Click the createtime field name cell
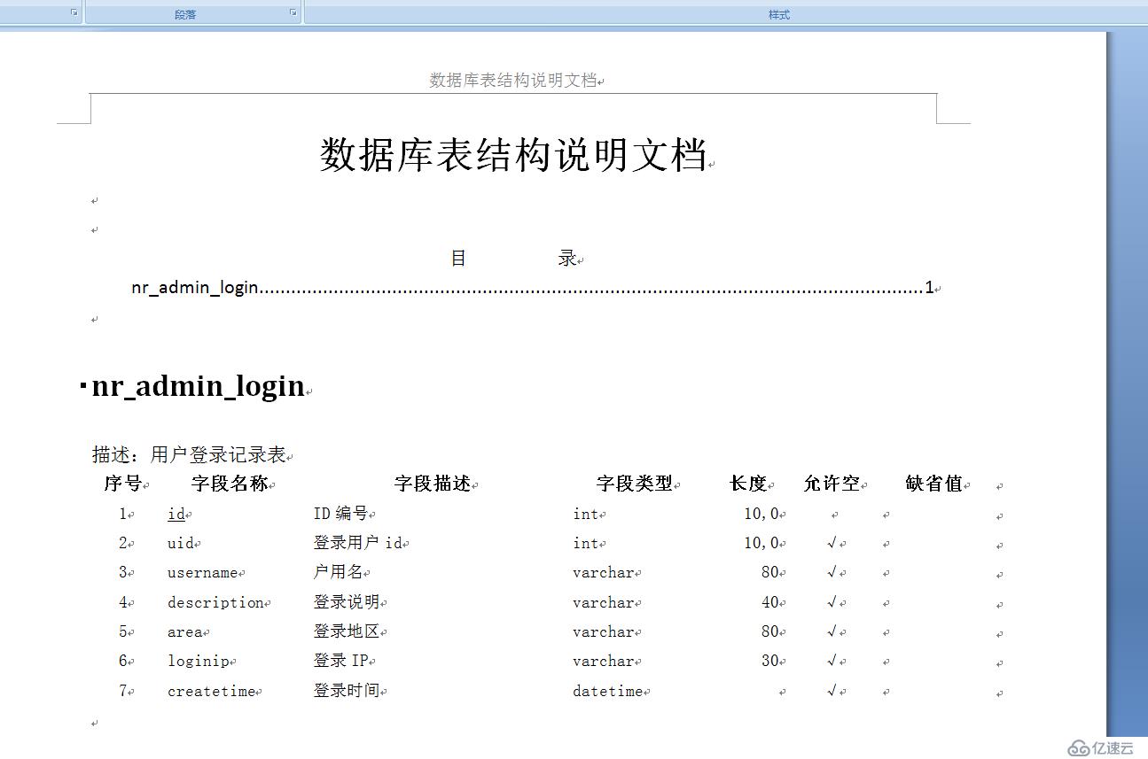 click(x=212, y=691)
